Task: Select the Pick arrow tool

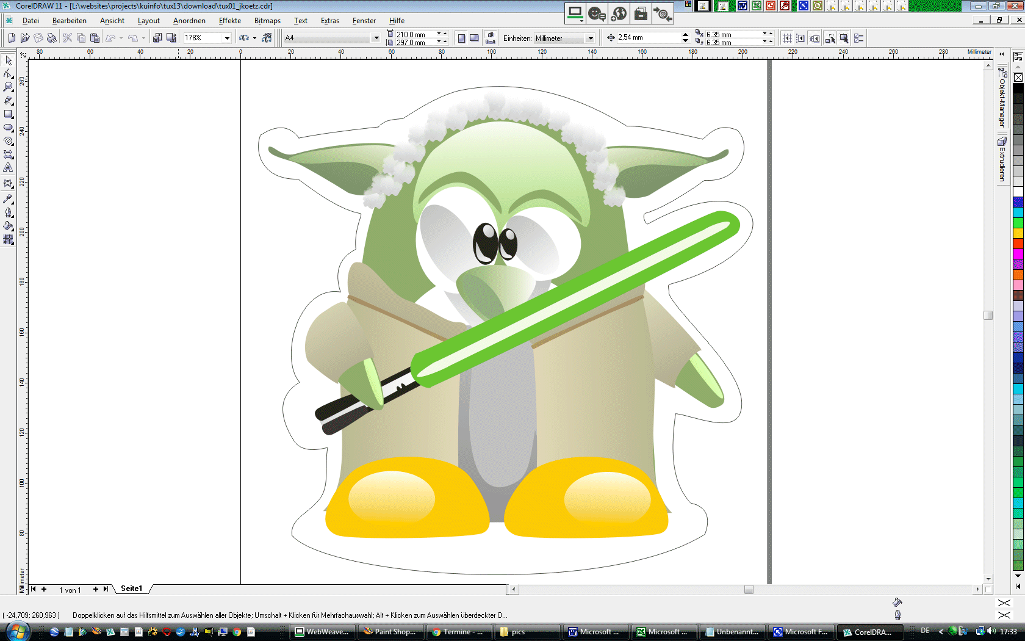Action: pyautogui.click(x=9, y=60)
